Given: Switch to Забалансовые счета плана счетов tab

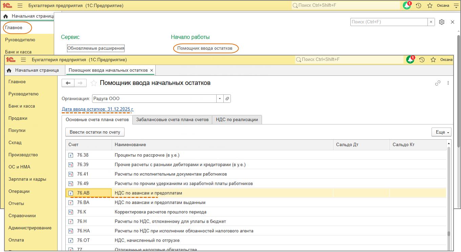Looking at the screenshot, I should click(x=172, y=120).
